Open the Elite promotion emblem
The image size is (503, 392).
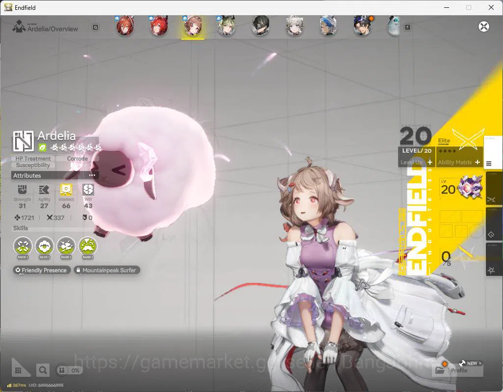click(468, 139)
